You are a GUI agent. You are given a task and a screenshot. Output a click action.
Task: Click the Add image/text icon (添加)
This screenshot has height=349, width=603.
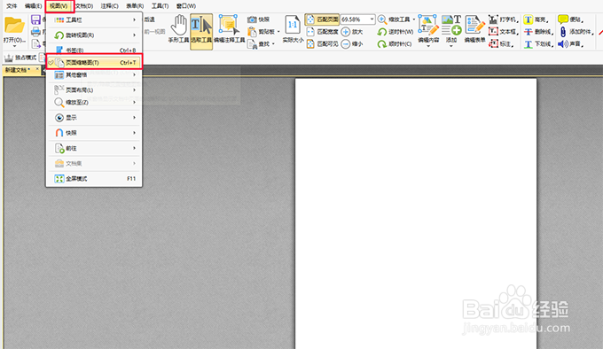pyautogui.click(x=451, y=25)
